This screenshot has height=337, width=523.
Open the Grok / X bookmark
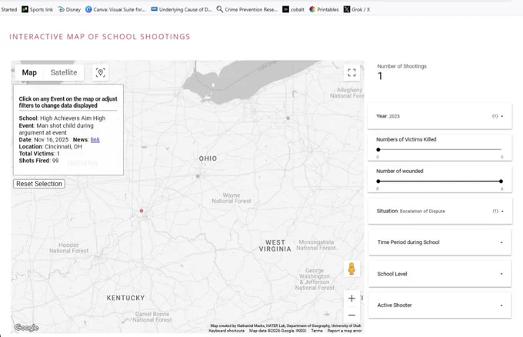click(357, 9)
